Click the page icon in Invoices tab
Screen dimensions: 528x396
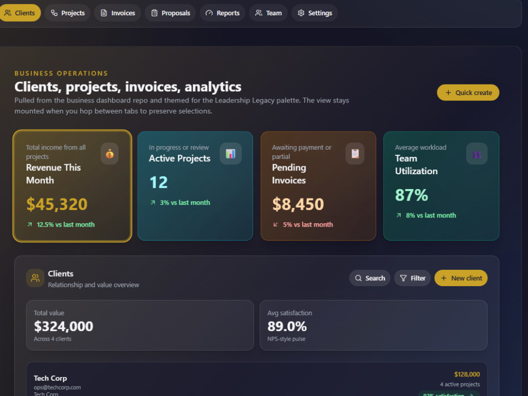pyautogui.click(x=104, y=13)
